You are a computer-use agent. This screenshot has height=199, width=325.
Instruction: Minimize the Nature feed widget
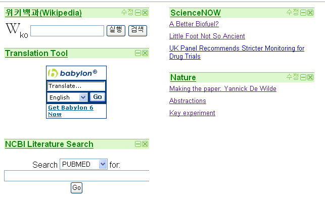(x=303, y=77)
